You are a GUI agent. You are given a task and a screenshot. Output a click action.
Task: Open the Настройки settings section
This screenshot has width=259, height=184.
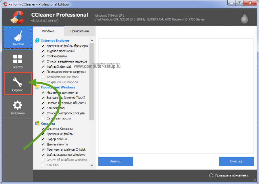[x=17, y=107]
